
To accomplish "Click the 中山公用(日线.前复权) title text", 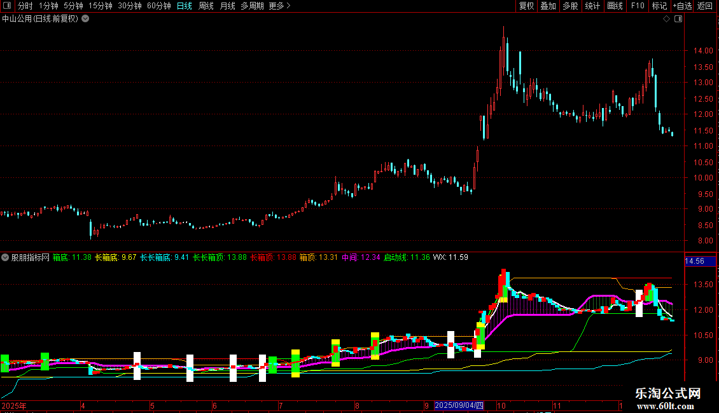I will point(40,19).
